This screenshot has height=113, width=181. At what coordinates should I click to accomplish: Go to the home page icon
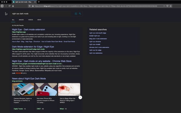pos(13,6)
